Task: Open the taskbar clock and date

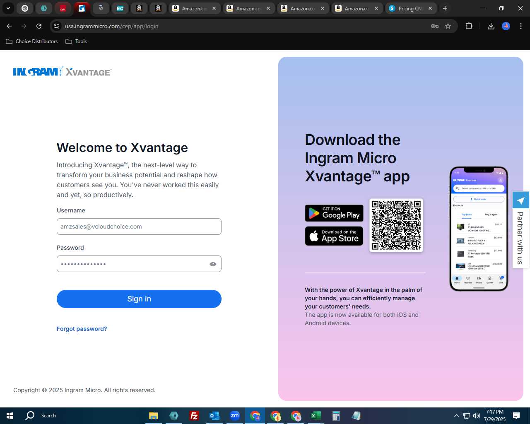Action: coord(495,416)
